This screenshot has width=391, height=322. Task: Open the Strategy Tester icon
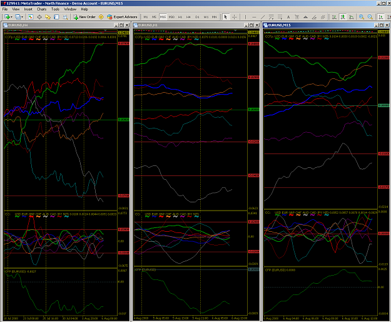click(x=65, y=17)
